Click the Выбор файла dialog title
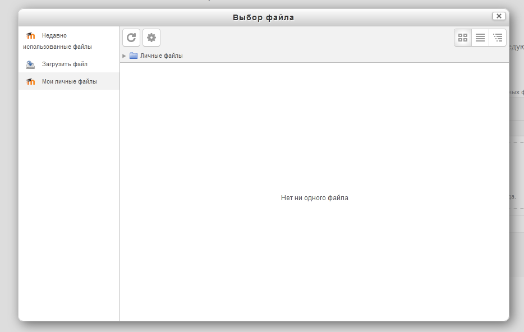 [263, 17]
